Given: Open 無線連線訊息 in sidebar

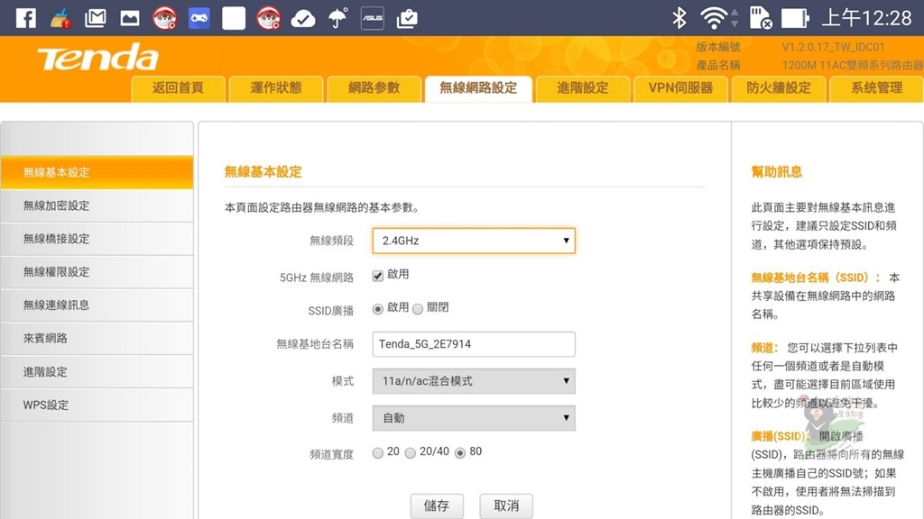Looking at the screenshot, I should point(97,305).
